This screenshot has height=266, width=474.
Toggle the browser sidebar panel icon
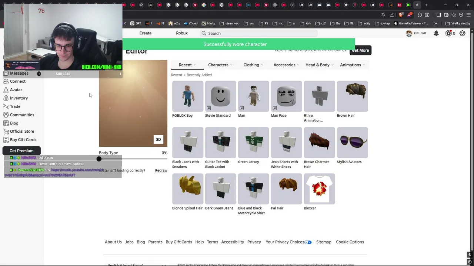[x=439, y=15]
